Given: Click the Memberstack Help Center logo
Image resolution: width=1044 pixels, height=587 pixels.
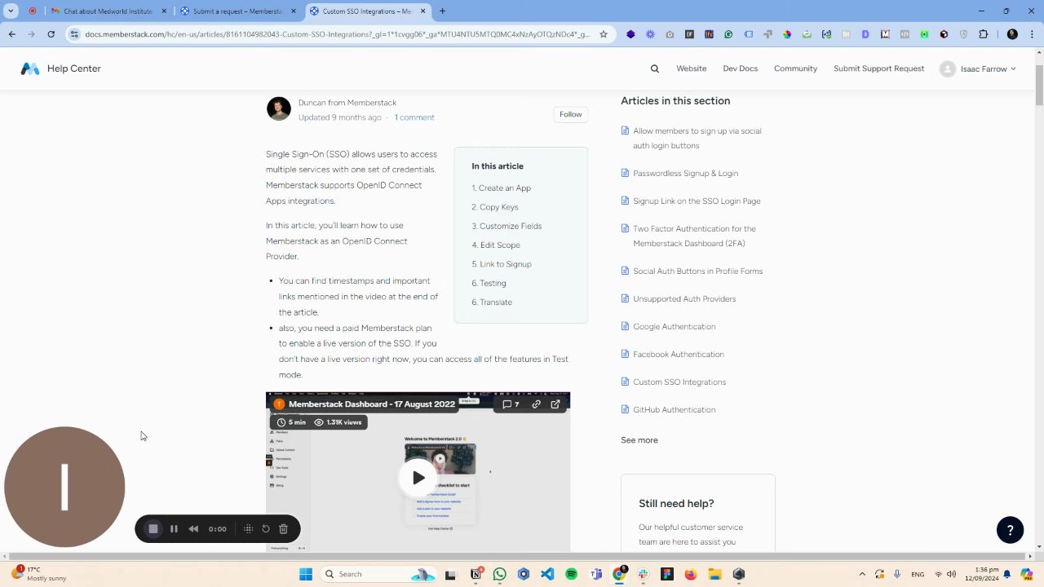Looking at the screenshot, I should [61, 68].
